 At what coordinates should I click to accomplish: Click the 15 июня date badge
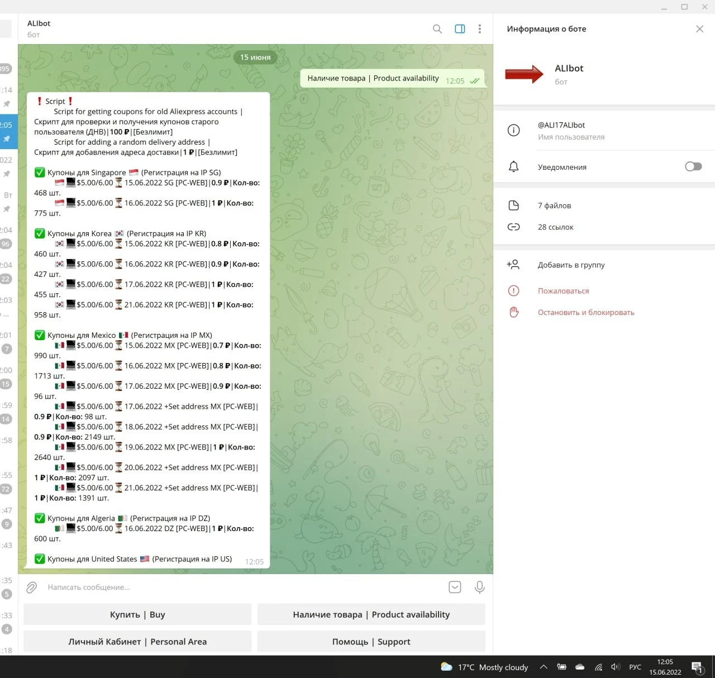[255, 57]
